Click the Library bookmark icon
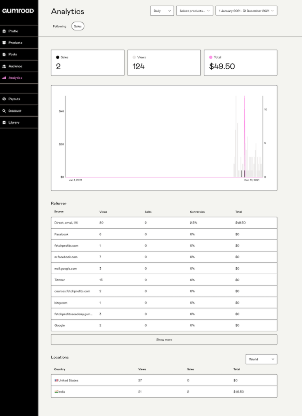Viewport: 302px width, 416px height. coord(4,123)
